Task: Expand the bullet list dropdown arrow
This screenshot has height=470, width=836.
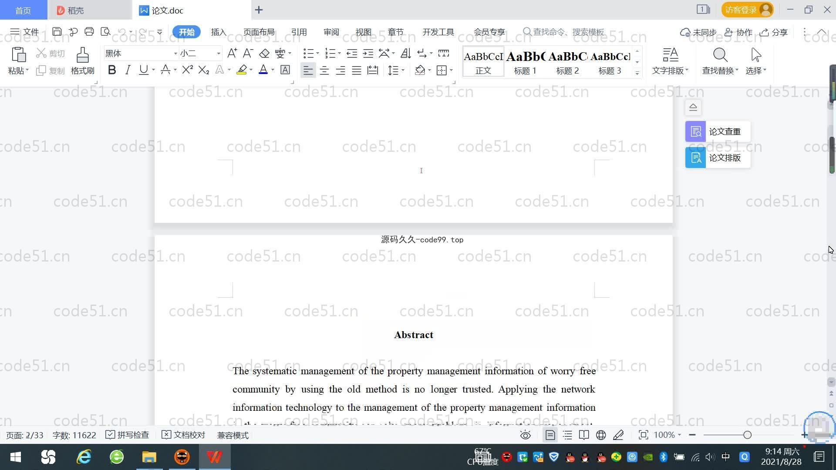Action: 317,54
